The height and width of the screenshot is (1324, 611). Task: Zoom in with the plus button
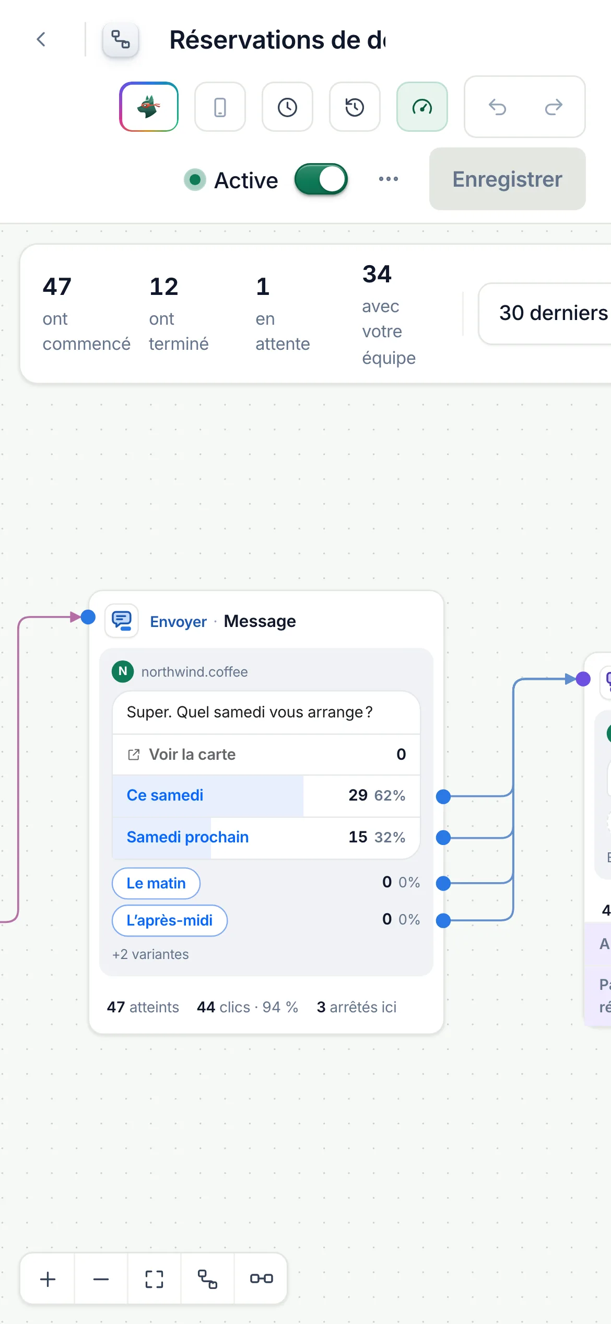pyautogui.click(x=48, y=1279)
